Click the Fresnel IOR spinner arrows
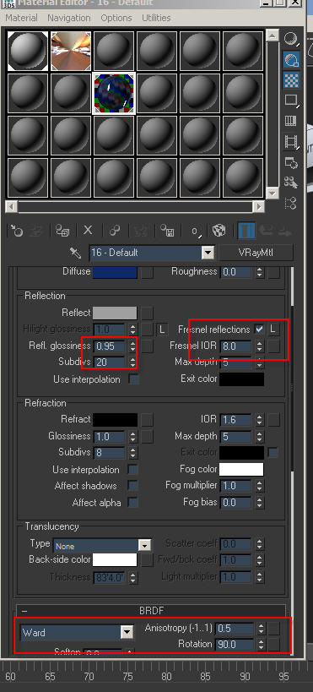This screenshot has height=692, width=313. [x=259, y=346]
